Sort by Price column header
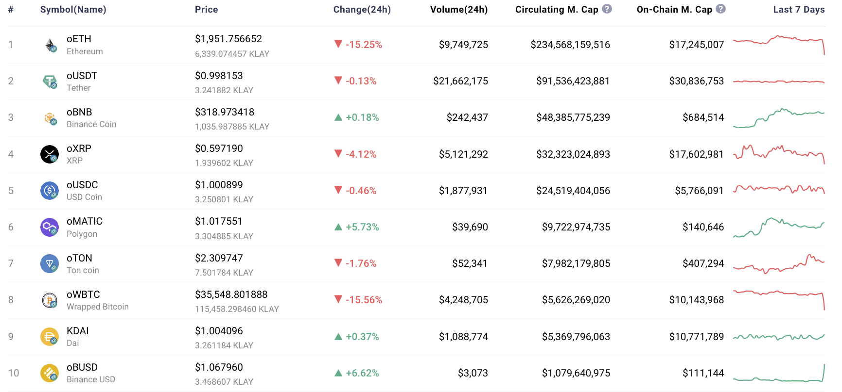Screen dimensions: 842x392 click(206, 10)
